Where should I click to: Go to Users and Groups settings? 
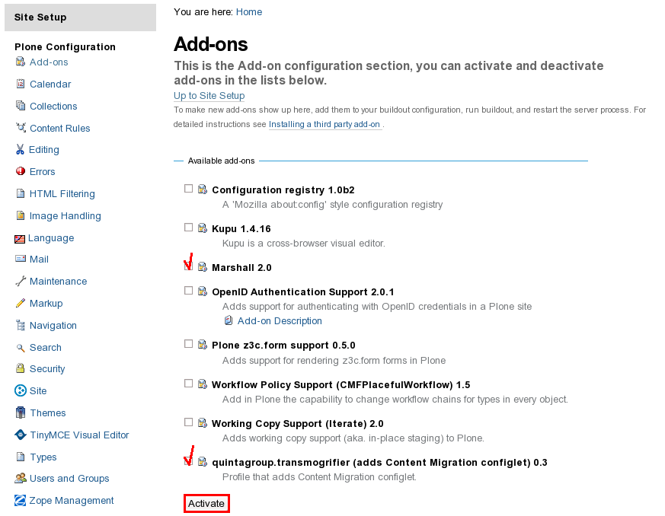pos(69,479)
